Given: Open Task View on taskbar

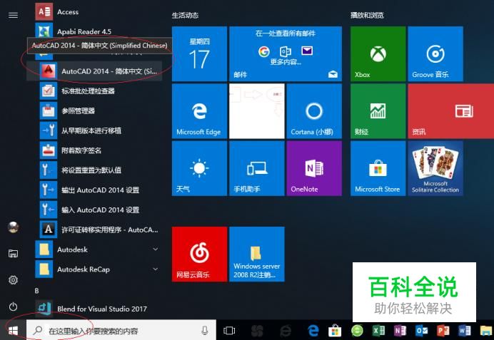Looking at the screenshot, I should point(229,331).
